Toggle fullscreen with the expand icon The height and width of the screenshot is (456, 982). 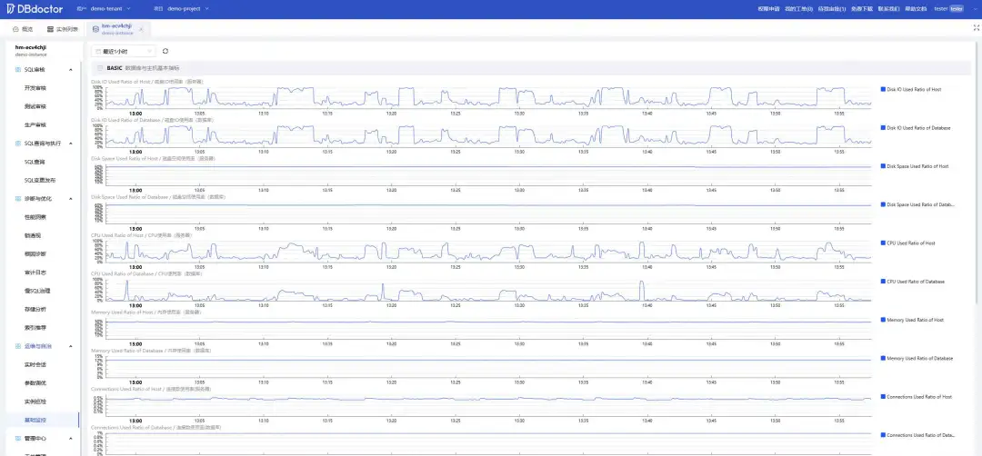(x=976, y=27)
